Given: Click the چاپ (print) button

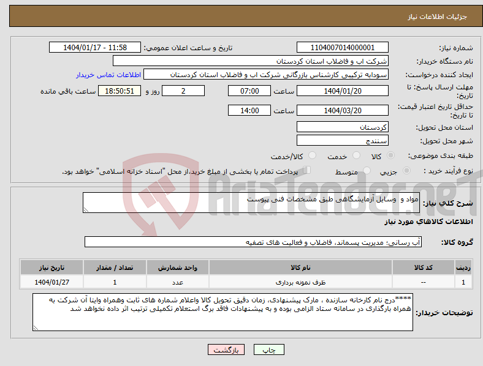Looking at the screenshot, I should coord(268,349).
